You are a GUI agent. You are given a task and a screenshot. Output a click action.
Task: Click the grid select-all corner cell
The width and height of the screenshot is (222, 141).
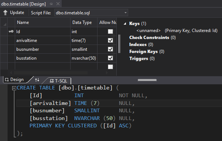click(4, 22)
